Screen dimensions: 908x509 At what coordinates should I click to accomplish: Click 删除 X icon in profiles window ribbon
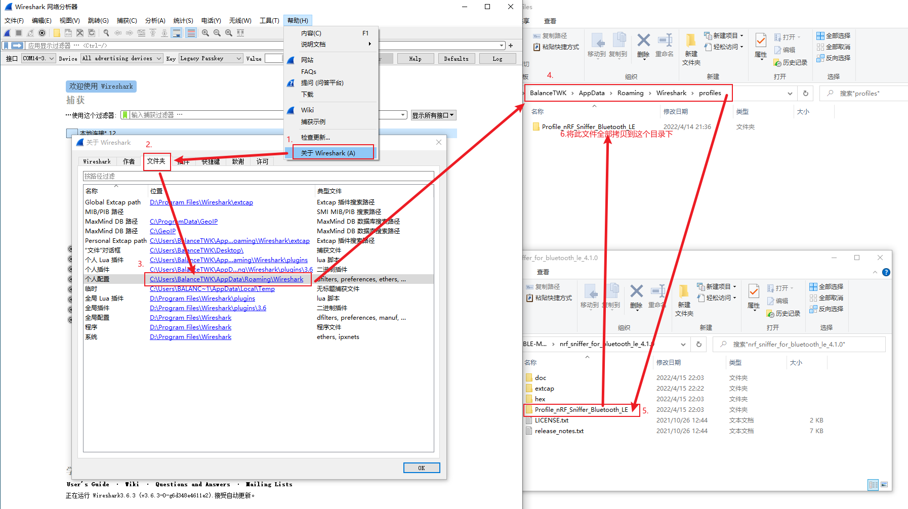(643, 46)
